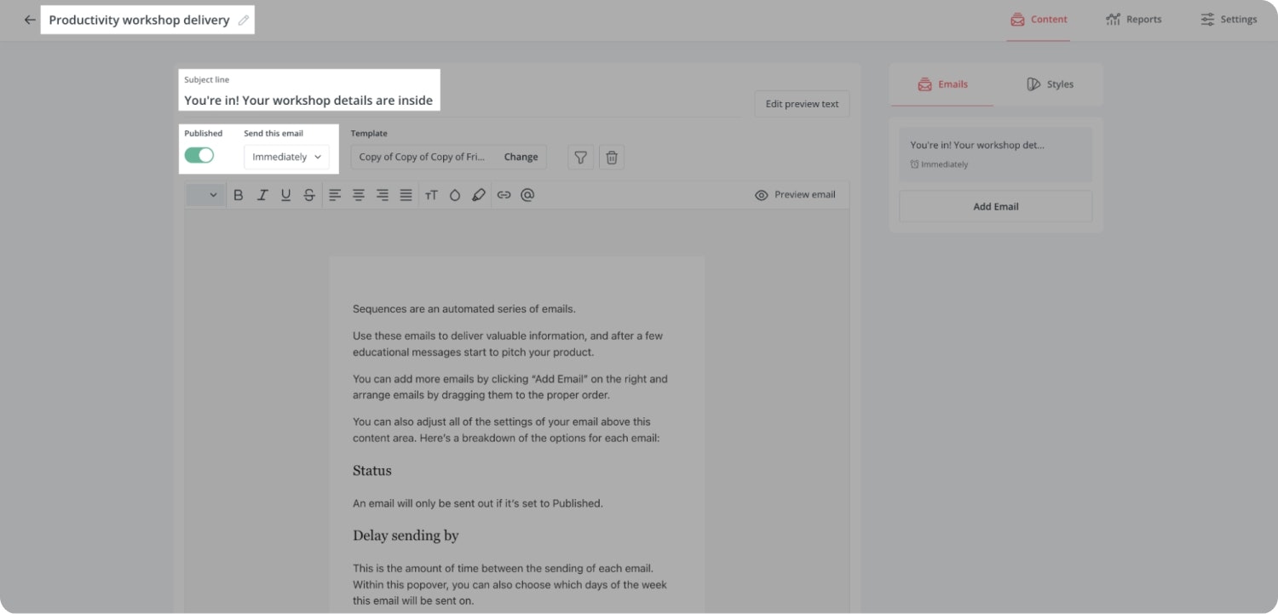Edit sequence name with pencil icon

coord(244,20)
